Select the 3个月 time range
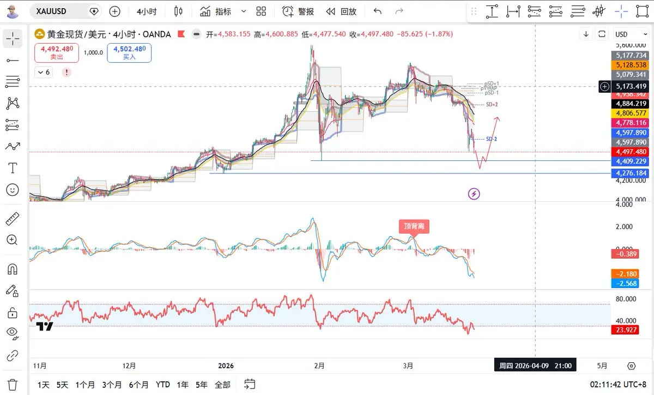The width and height of the screenshot is (654, 395). point(112,385)
